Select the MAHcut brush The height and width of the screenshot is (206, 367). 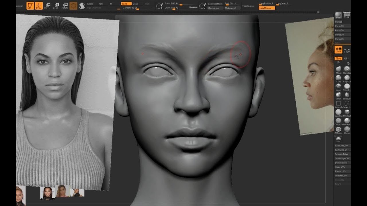coord(347,113)
